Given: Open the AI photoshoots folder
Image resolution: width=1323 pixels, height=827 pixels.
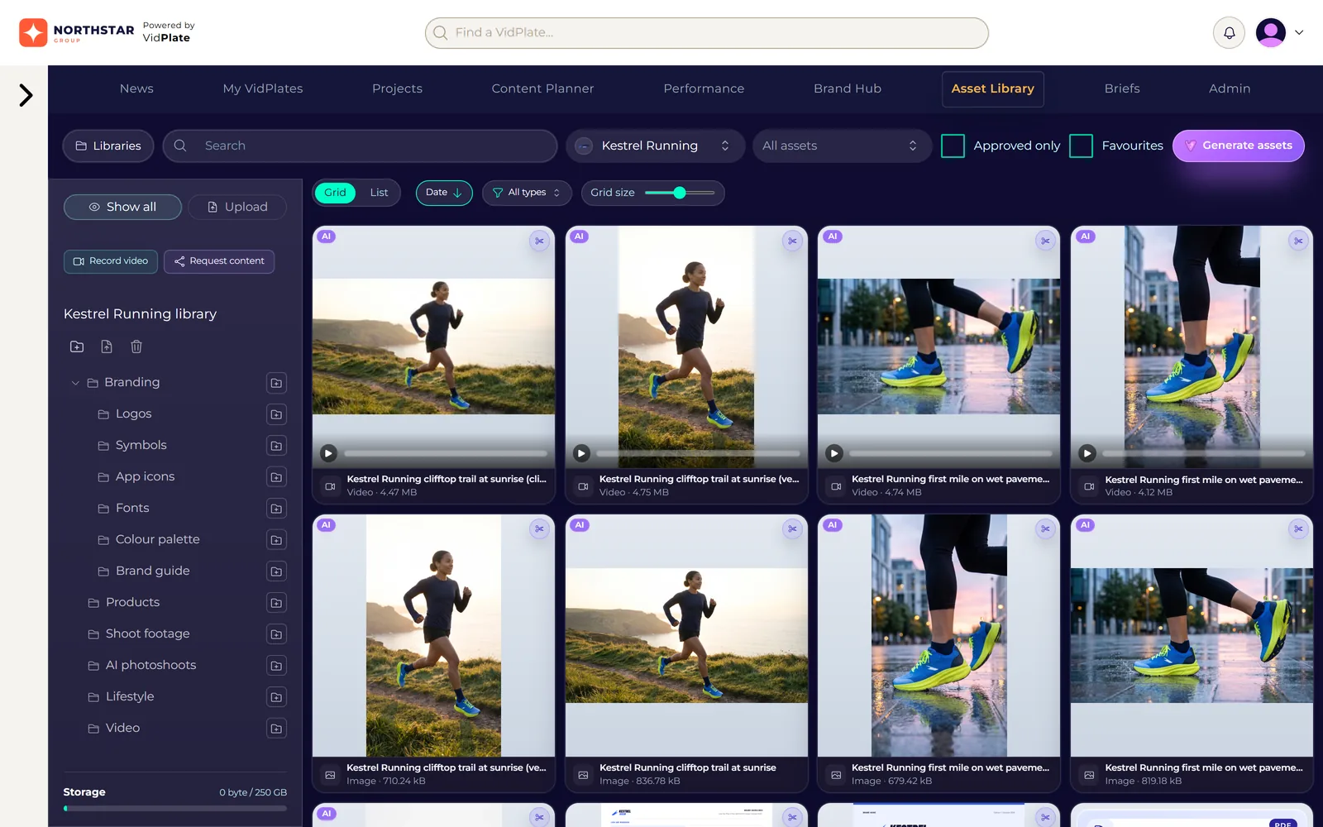Looking at the screenshot, I should (x=150, y=665).
